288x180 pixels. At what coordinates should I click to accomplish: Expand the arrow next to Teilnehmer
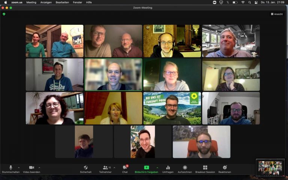114,168
